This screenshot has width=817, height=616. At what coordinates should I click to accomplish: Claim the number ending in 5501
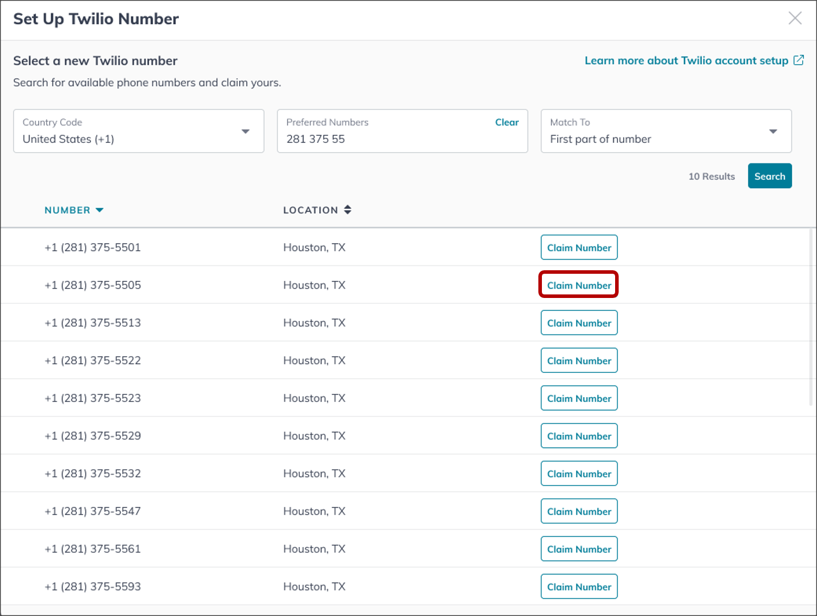tap(579, 248)
